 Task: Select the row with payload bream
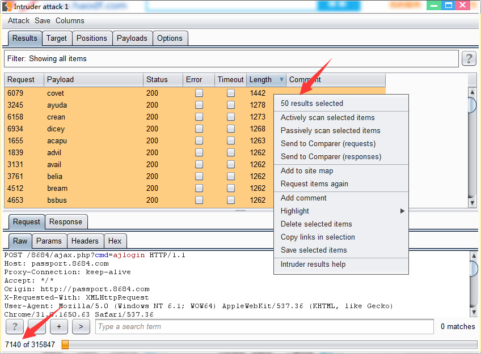pos(138,189)
